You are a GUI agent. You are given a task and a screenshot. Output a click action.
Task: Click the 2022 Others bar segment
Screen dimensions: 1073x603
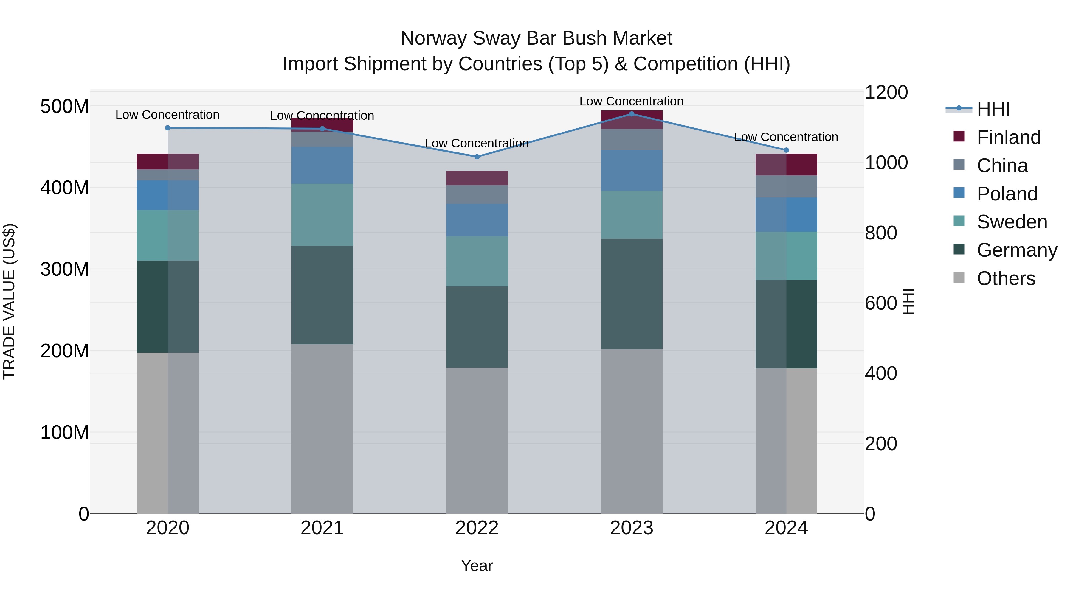(477, 441)
